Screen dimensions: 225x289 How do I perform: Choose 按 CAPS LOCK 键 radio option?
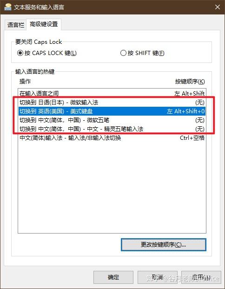tap(47, 53)
